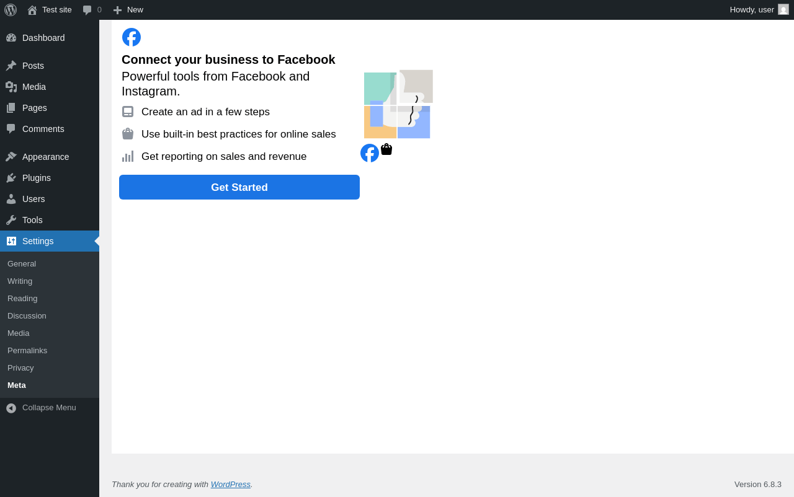Open the Comments menu item
This screenshot has height=497, width=794.
(50, 129)
